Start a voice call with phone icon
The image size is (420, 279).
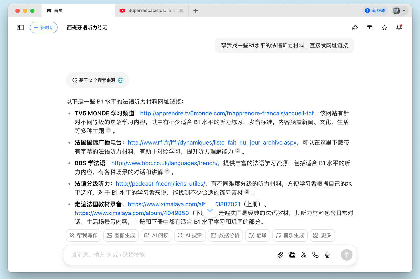pyautogui.click(x=315, y=255)
